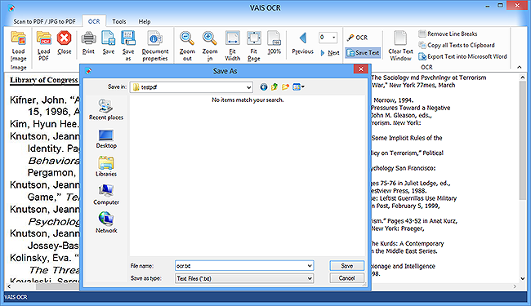Viewport: 531px width, 306px height.
Task: Click the Save button in the dialog
Action: point(346,266)
